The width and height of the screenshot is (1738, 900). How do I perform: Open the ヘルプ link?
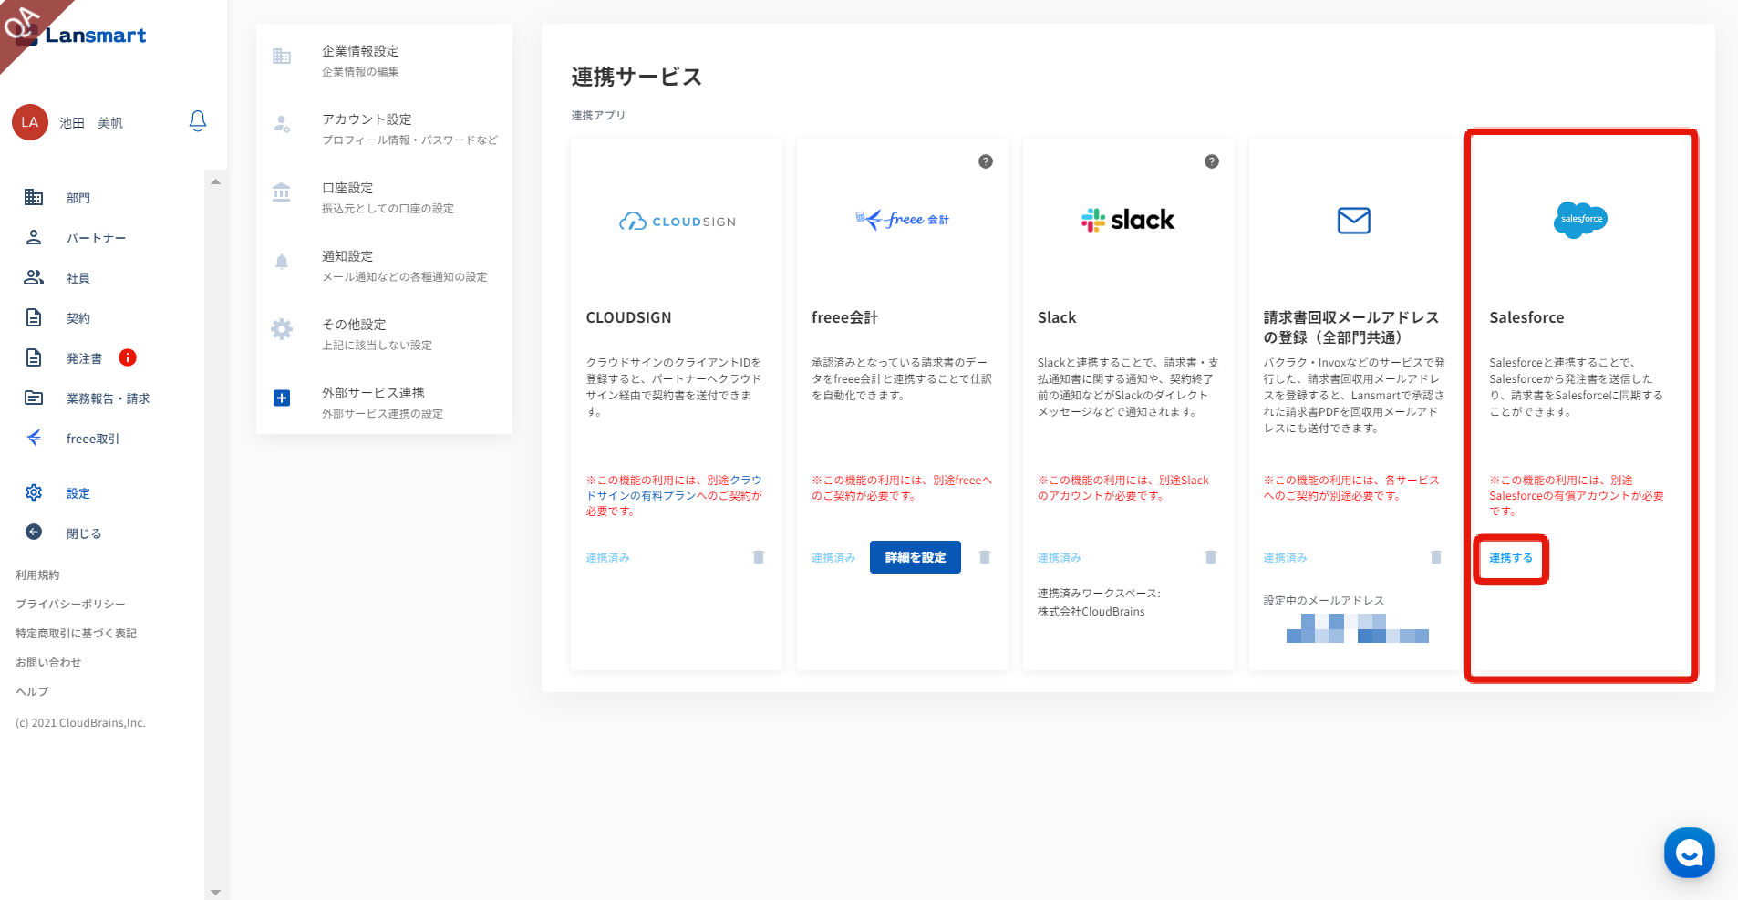32,692
